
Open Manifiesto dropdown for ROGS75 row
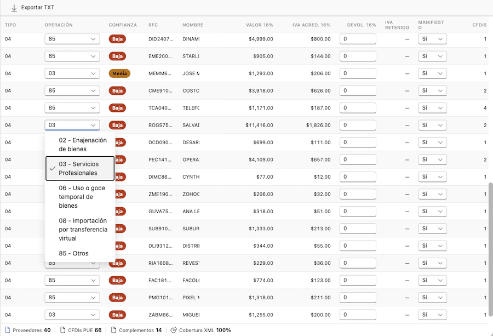(432, 125)
